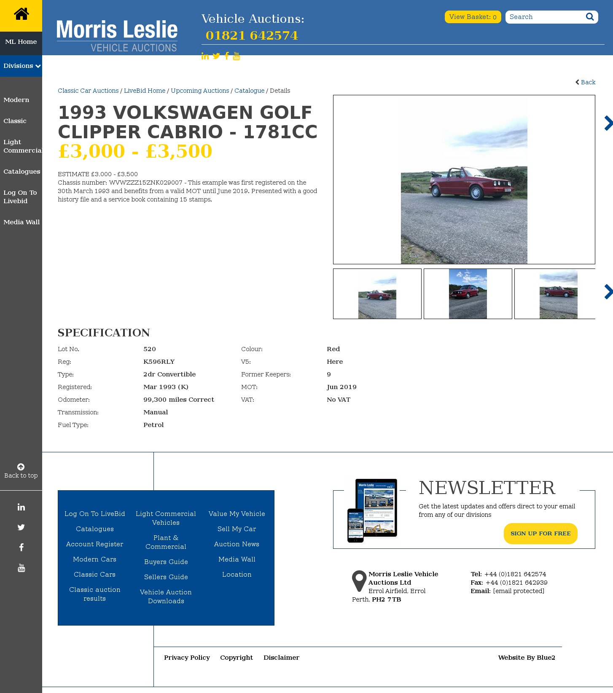Open Sellers Guide footer link
This screenshot has width=613, height=693.
click(166, 577)
